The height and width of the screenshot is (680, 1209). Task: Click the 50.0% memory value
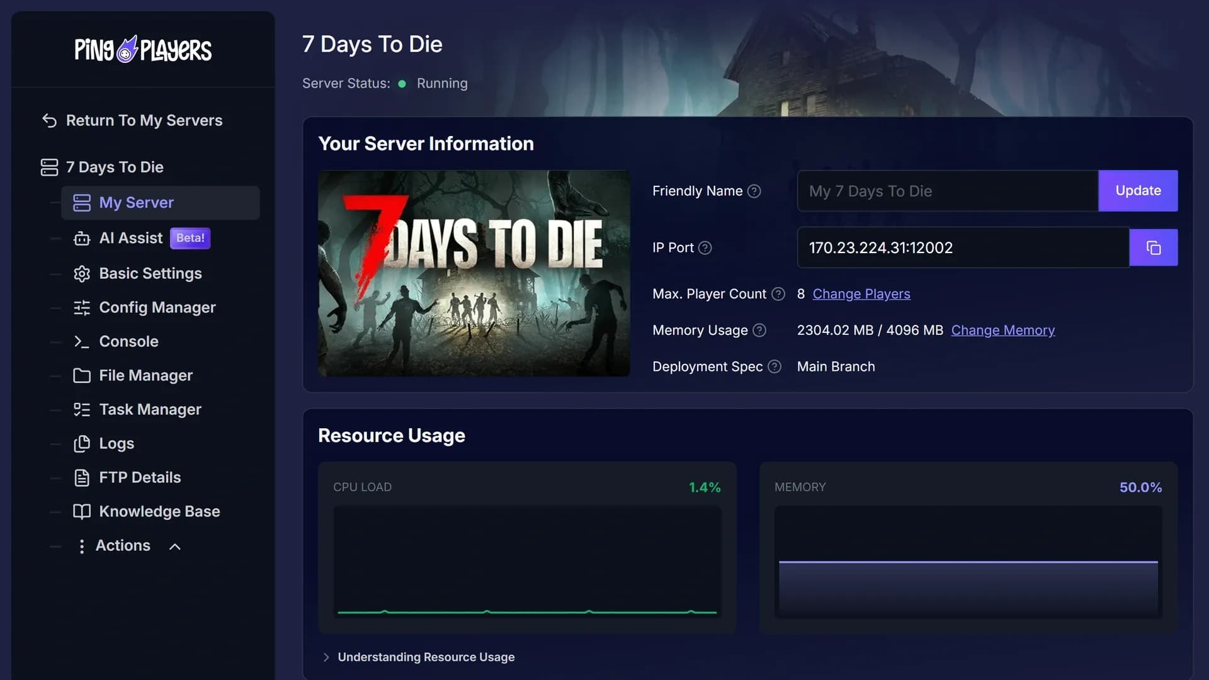tap(1140, 487)
